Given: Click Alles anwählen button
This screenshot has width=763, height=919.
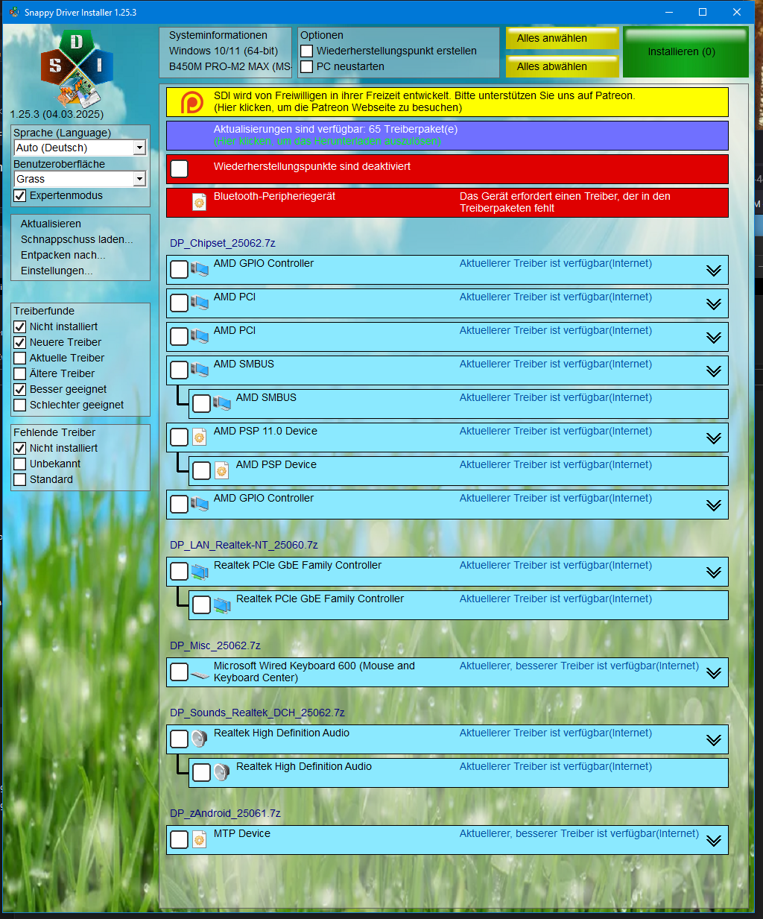Looking at the screenshot, I should (563, 39).
